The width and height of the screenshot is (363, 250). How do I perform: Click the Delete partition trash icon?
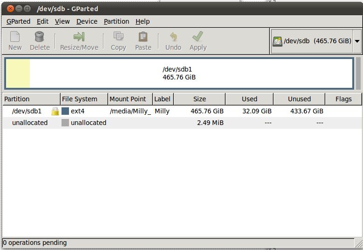pos(39,37)
